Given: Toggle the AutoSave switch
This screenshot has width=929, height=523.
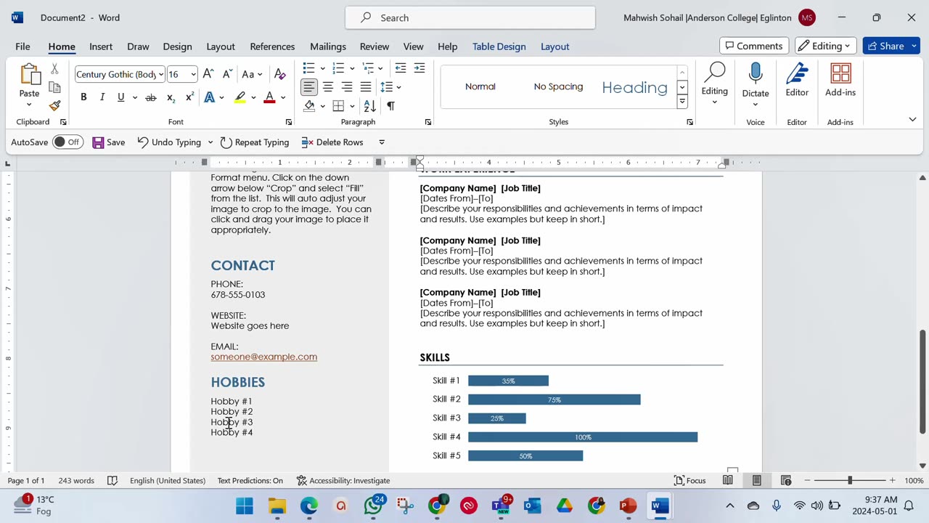Looking at the screenshot, I should tap(67, 142).
